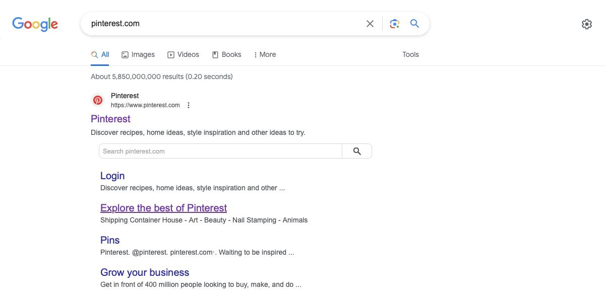Open the Grow your business sitelink
The image size is (605, 302).
pyautogui.click(x=145, y=272)
